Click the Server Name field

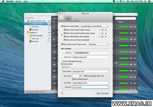[90, 71]
